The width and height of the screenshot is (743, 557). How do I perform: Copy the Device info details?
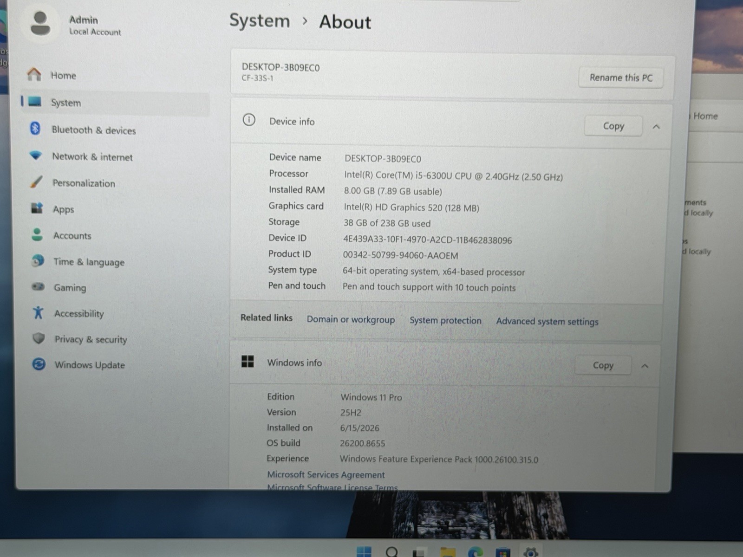pyautogui.click(x=613, y=126)
